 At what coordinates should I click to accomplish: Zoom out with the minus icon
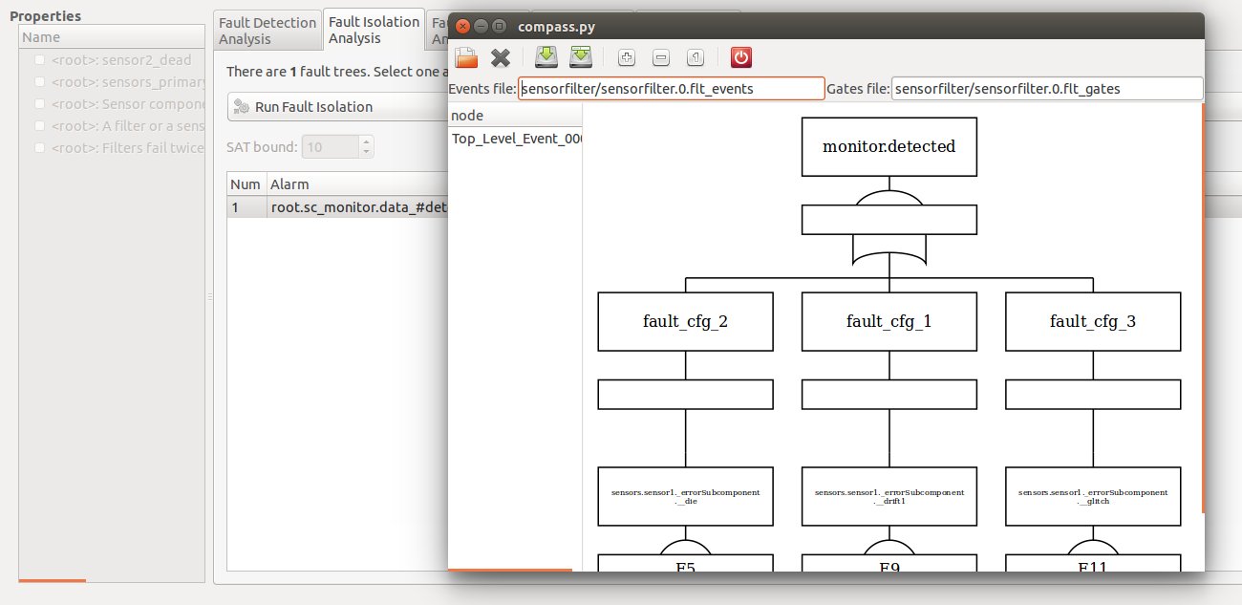click(x=661, y=57)
